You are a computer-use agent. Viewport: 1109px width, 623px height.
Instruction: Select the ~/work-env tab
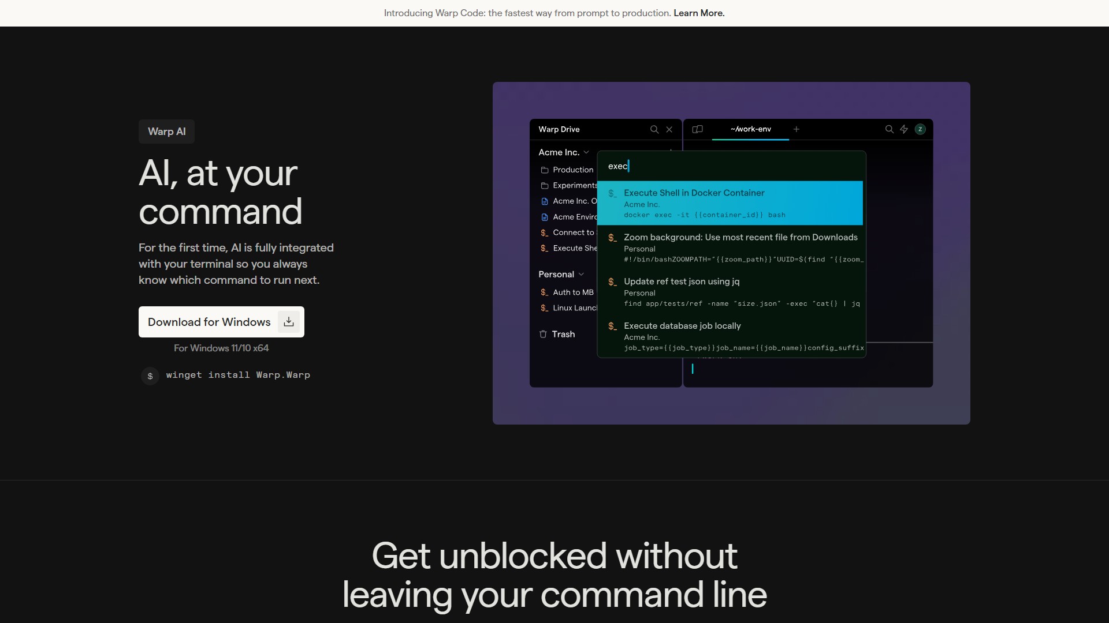click(x=750, y=129)
